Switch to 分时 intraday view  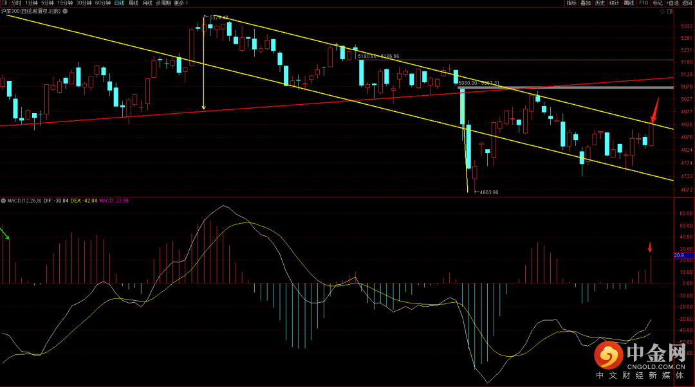pos(16,3)
